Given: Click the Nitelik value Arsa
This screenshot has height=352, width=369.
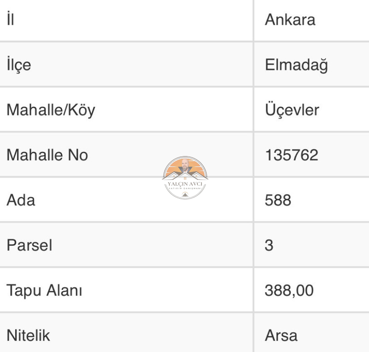Looking at the screenshot, I should (281, 335).
